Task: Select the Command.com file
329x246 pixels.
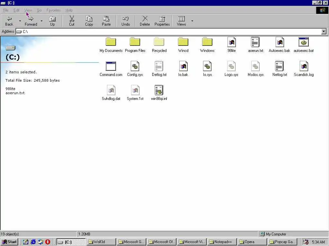Action: point(111,69)
